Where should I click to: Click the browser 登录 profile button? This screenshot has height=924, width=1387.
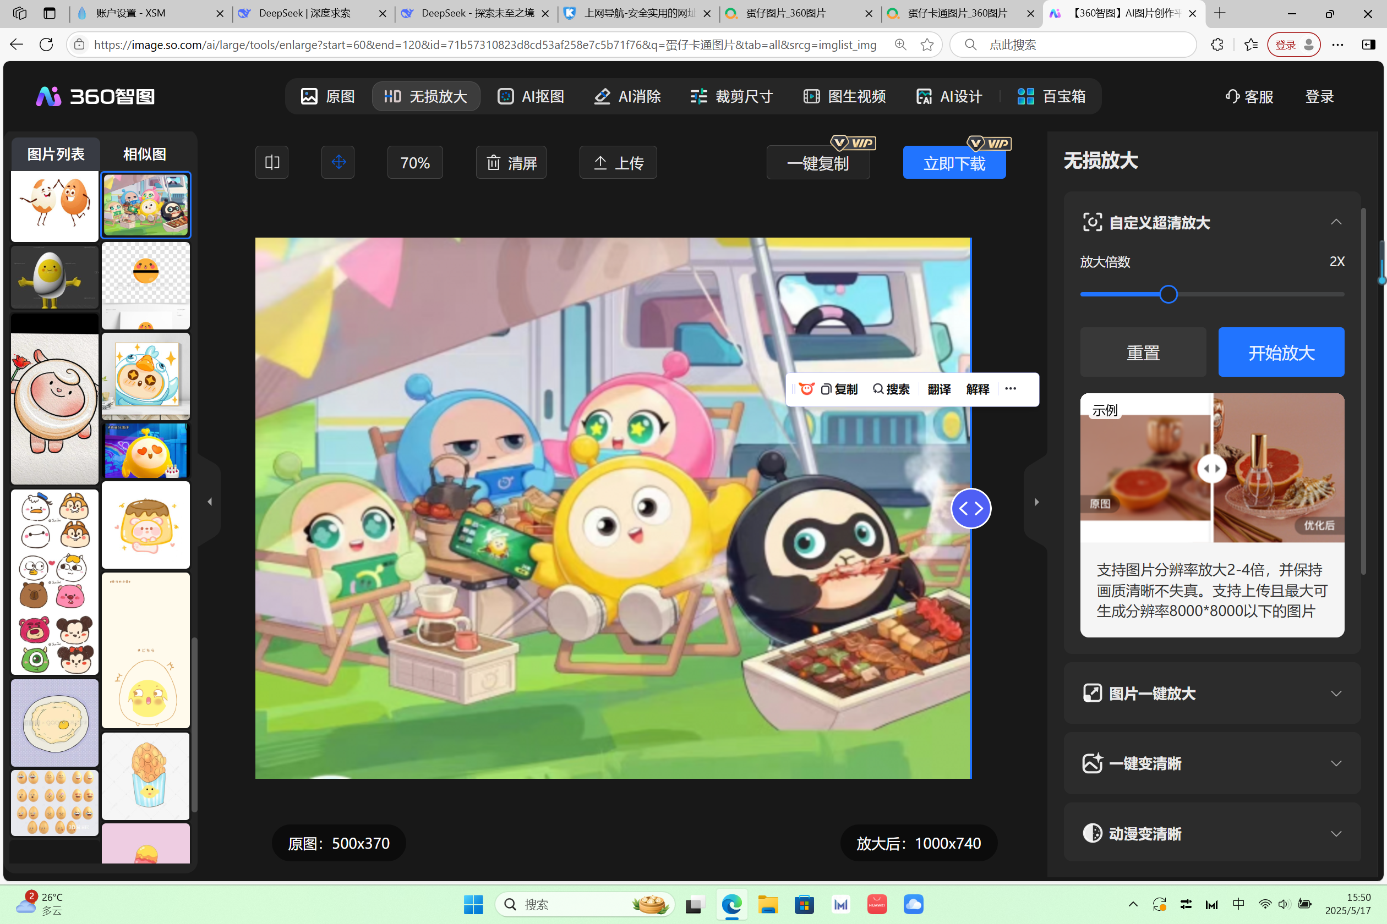coord(1293,44)
